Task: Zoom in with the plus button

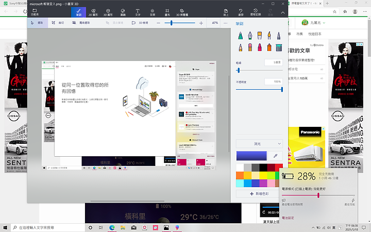Action: point(201,23)
